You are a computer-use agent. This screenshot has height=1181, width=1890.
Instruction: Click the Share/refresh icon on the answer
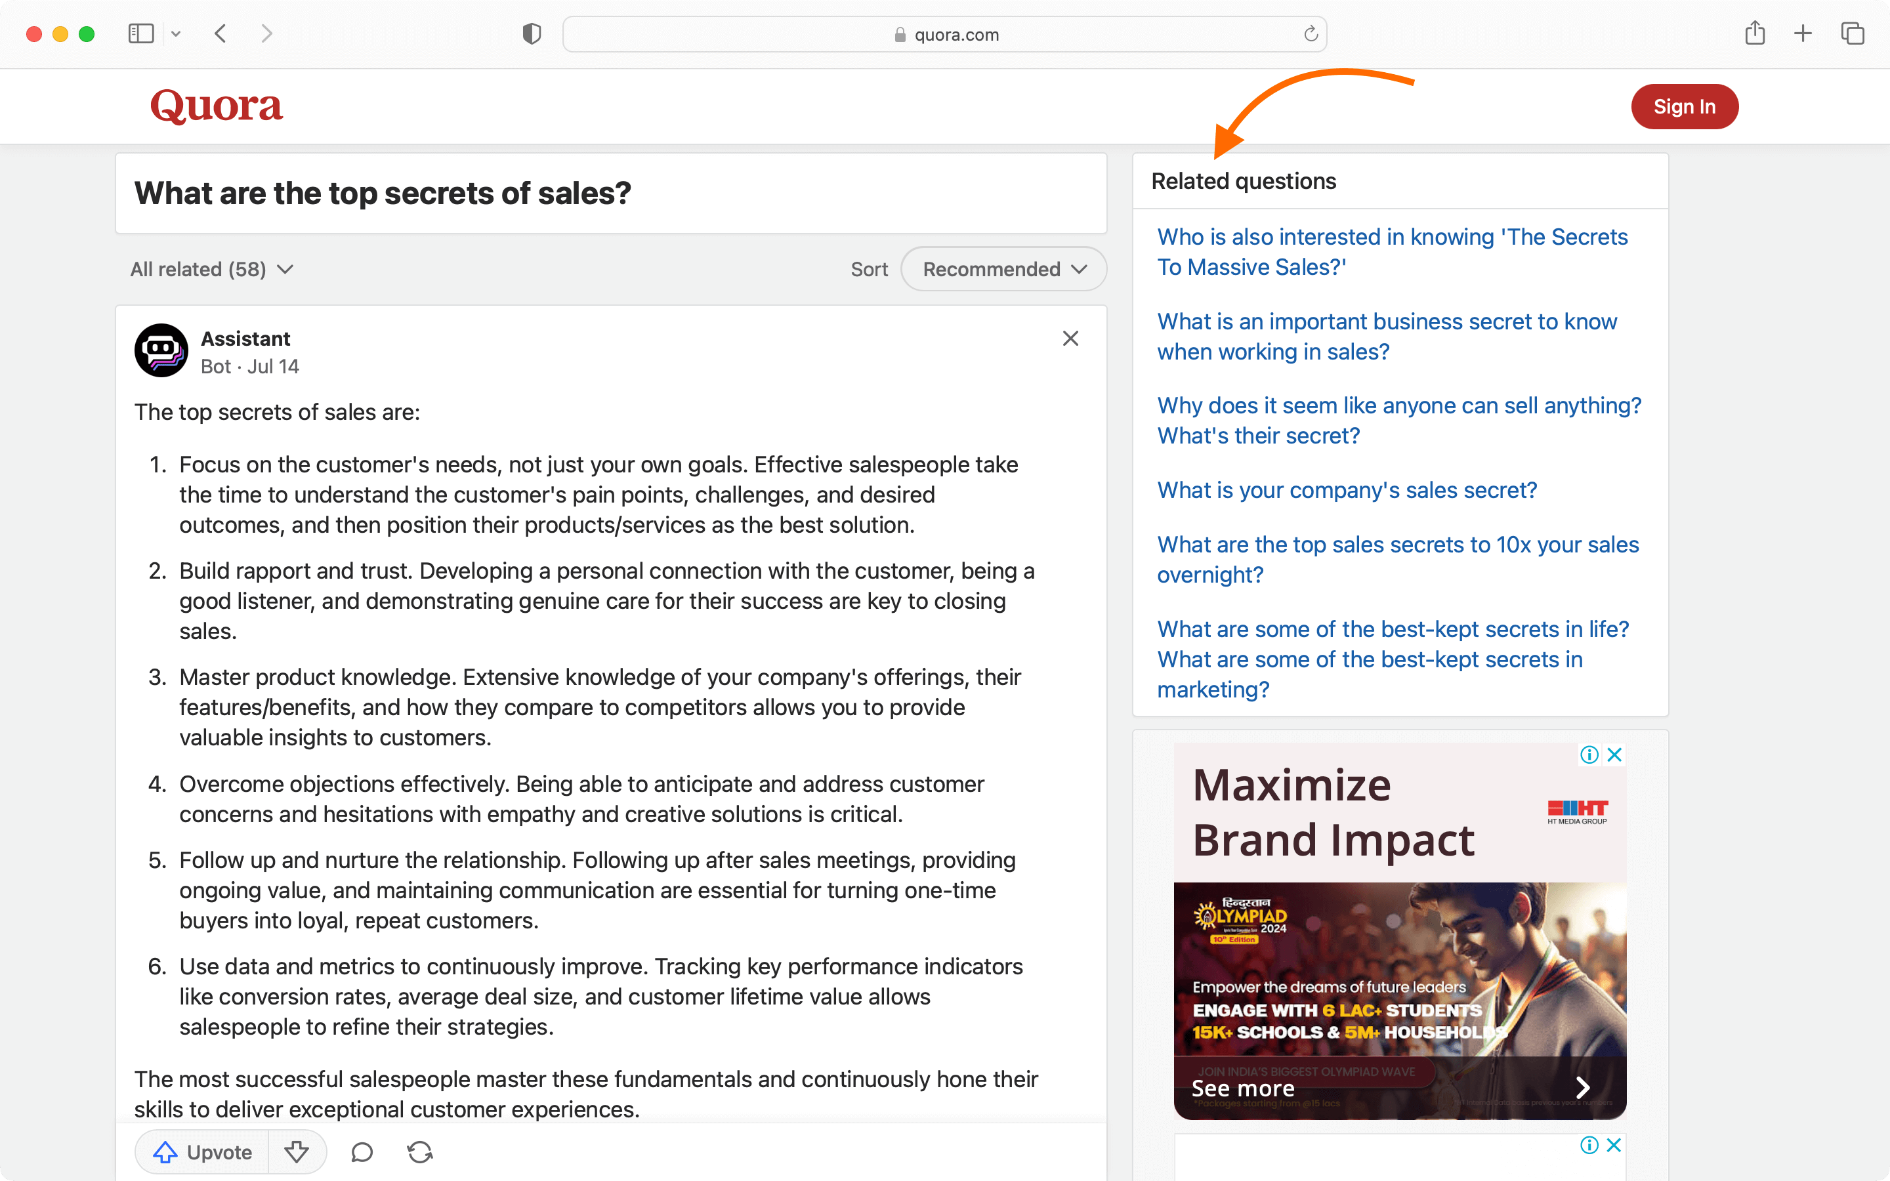coord(418,1152)
